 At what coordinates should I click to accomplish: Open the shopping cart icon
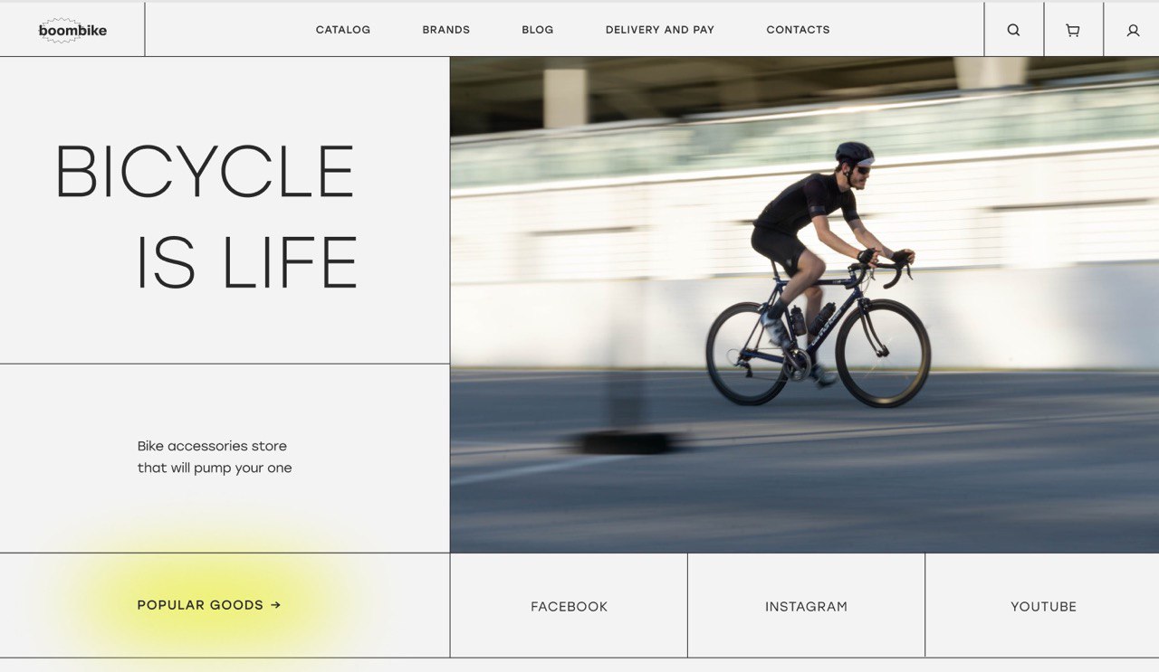pyautogui.click(x=1073, y=30)
